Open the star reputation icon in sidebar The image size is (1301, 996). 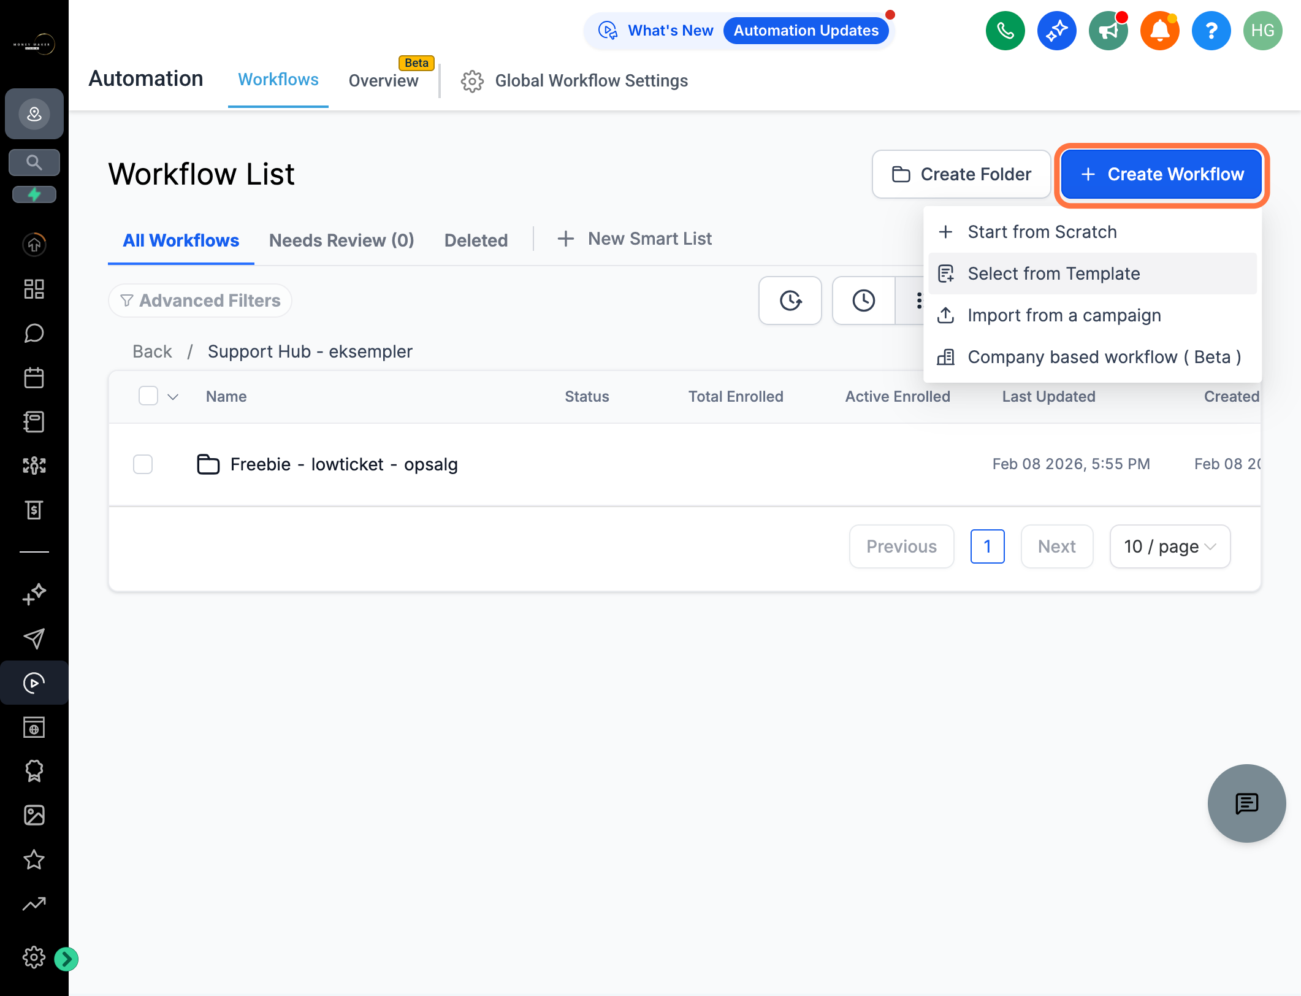click(x=34, y=859)
